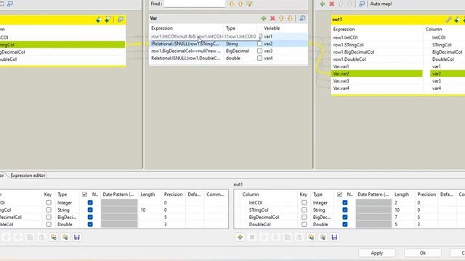The image size is (465, 261).
Task: Toggle the Find highlight icon
Action: click(x=249, y=4)
